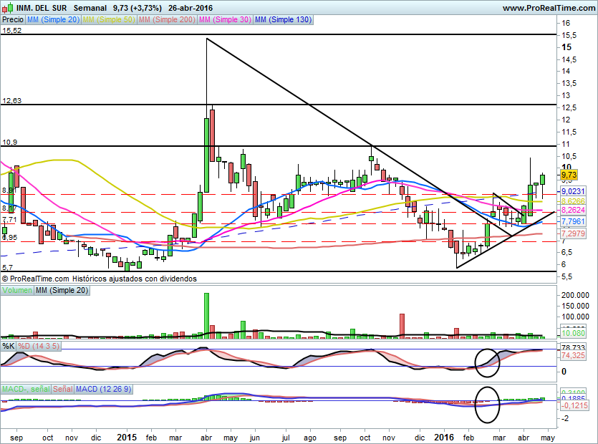Click the 8,2624 pink value tag
Image resolution: width=598 pixels, height=444 pixels.
[573, 210]
